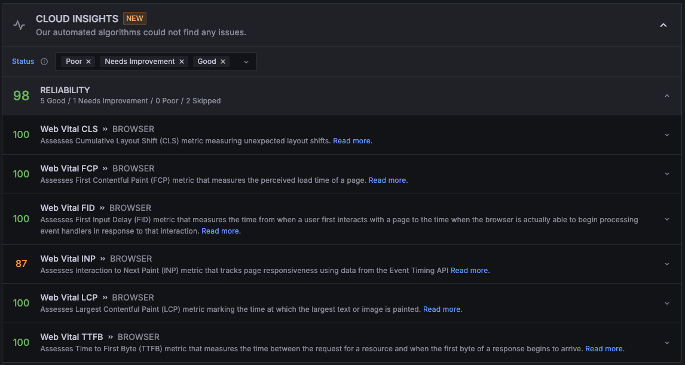Remove the Good status filter tag
The width and height of the screenshot is (685, 365).
click(223, 62)
